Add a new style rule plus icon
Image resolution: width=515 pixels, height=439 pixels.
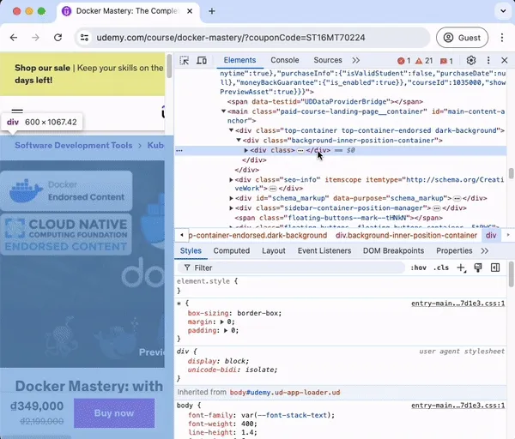click(462, 268)
